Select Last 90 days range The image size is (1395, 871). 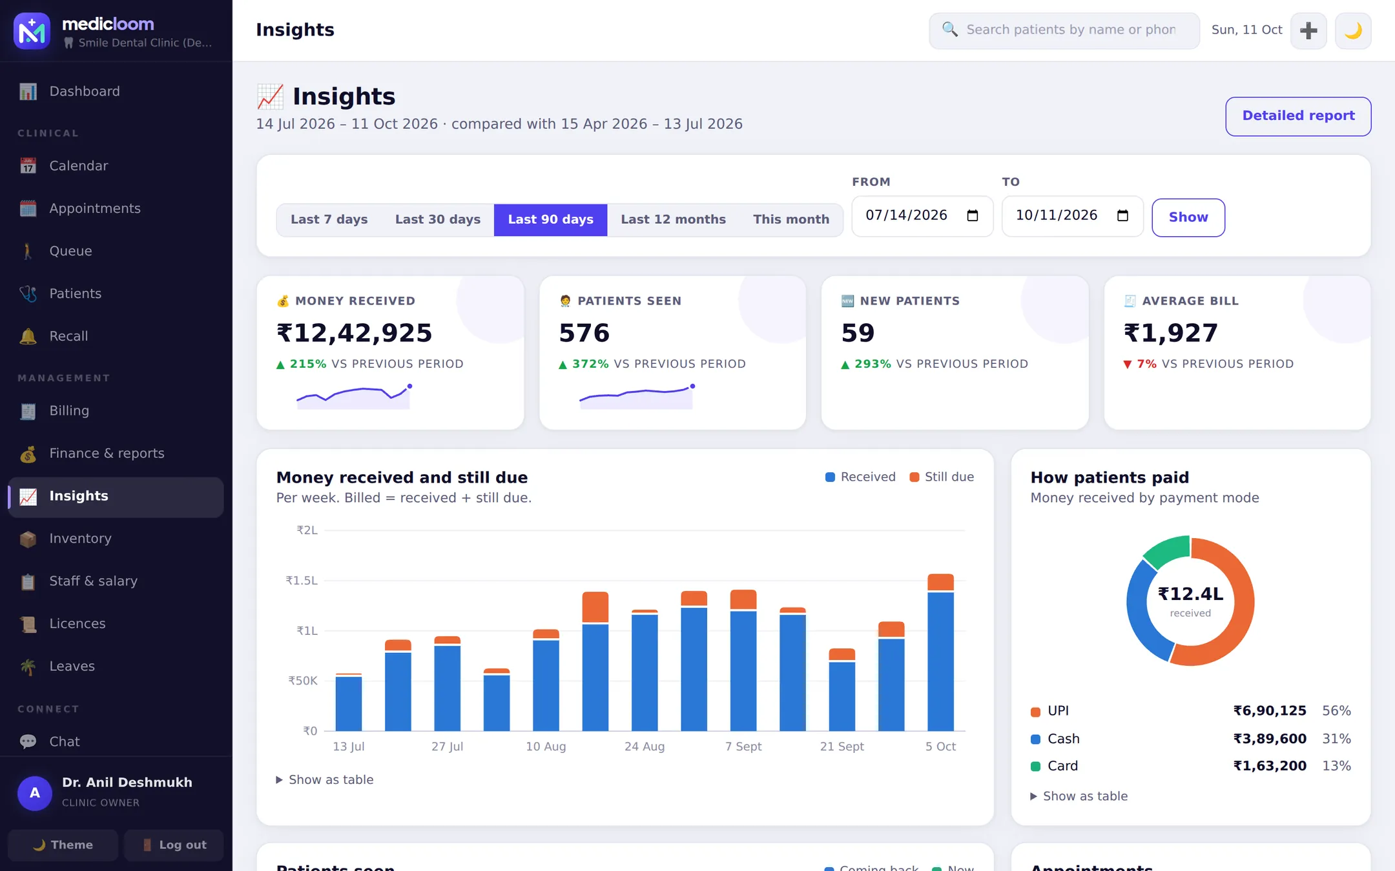(550, 219)
